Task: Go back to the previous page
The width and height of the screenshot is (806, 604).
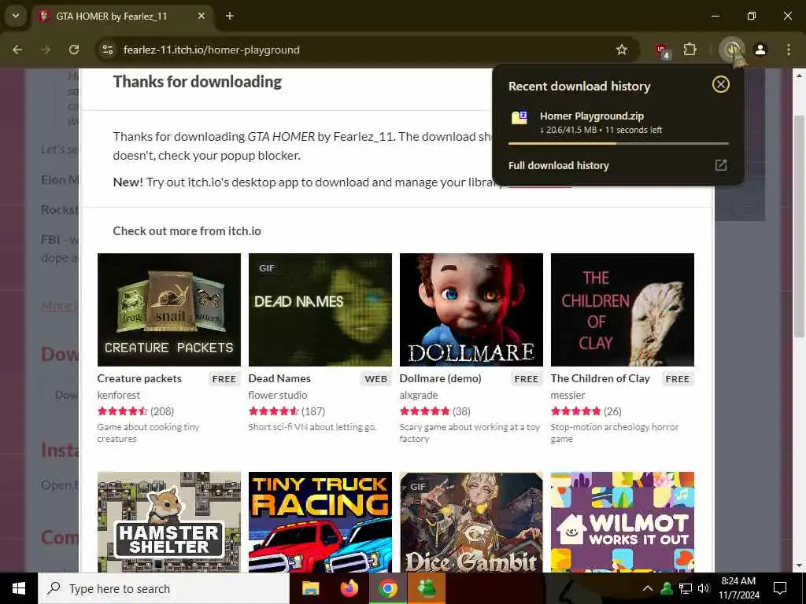Action: 17,50
